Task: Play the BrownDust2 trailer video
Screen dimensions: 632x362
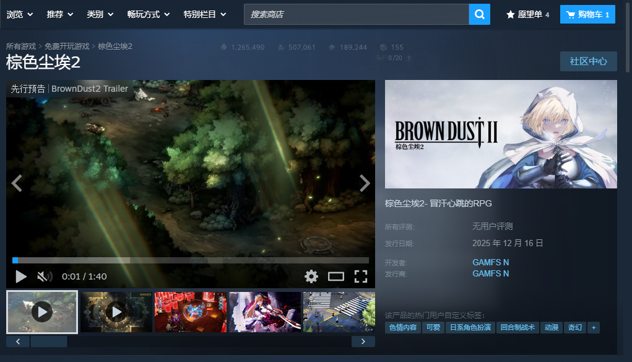Action: [x=21, y=276]
